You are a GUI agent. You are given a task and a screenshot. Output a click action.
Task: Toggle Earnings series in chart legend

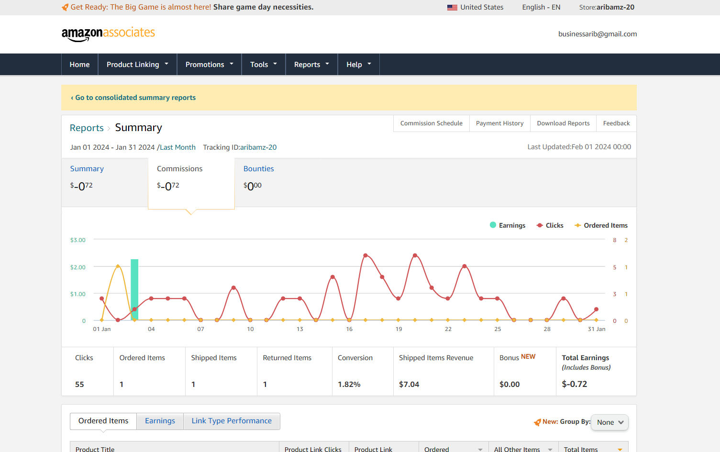click(508, 225)
